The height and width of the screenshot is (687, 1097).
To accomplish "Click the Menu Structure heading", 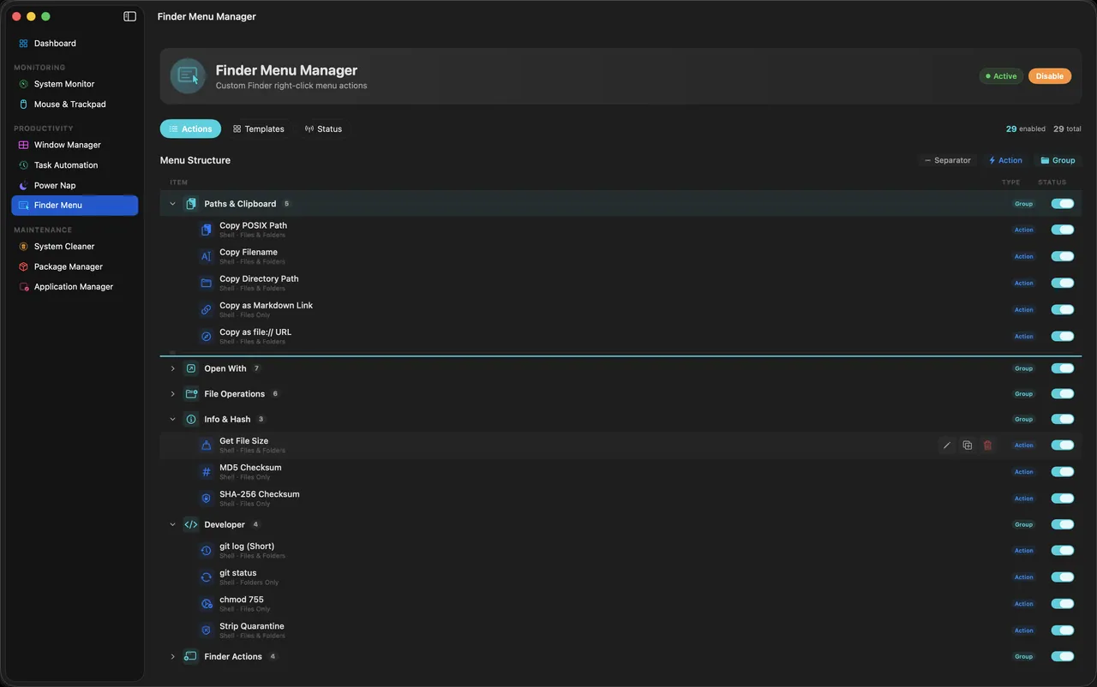I will click(x=195, y=160).
